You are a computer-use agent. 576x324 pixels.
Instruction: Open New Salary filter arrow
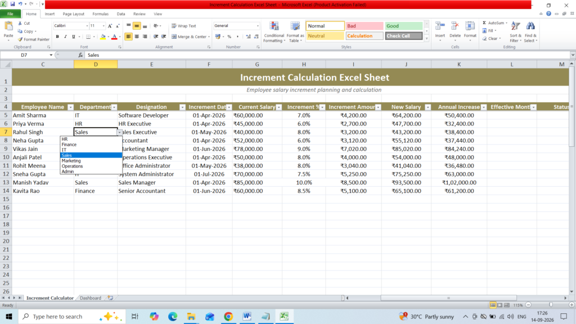pyautogui.click(x=427, y=107)
